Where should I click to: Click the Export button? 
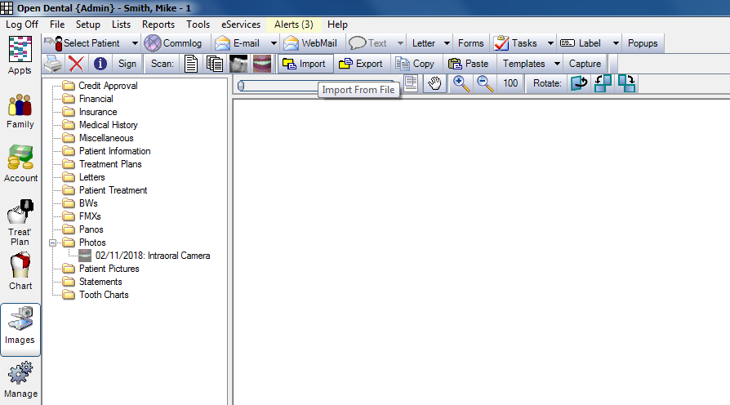(361, 64)
